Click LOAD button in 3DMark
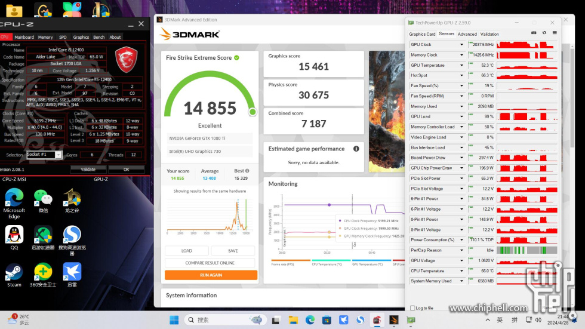 point(186,251)
